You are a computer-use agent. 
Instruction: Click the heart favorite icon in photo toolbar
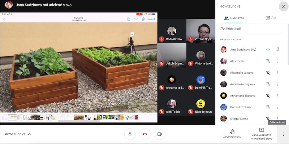[x=136, y=19]
